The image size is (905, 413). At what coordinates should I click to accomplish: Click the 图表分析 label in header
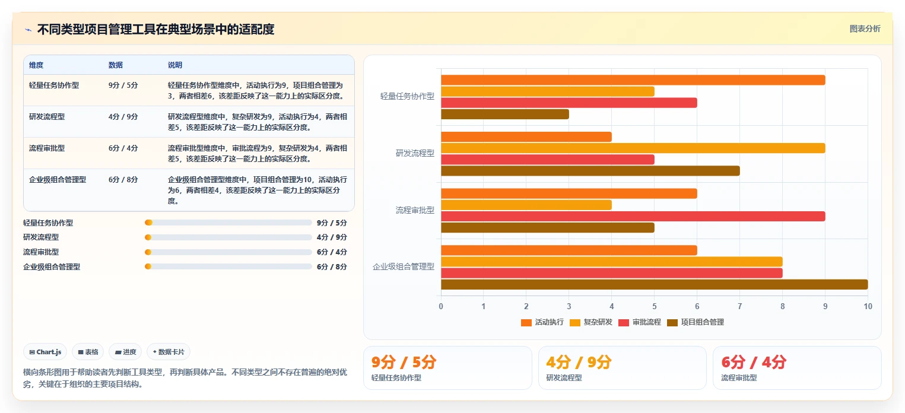865,28
